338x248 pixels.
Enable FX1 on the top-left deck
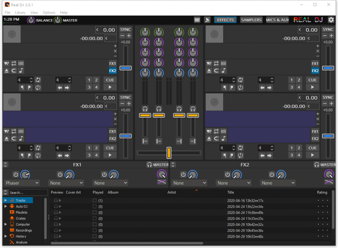[x=113, y=63]
